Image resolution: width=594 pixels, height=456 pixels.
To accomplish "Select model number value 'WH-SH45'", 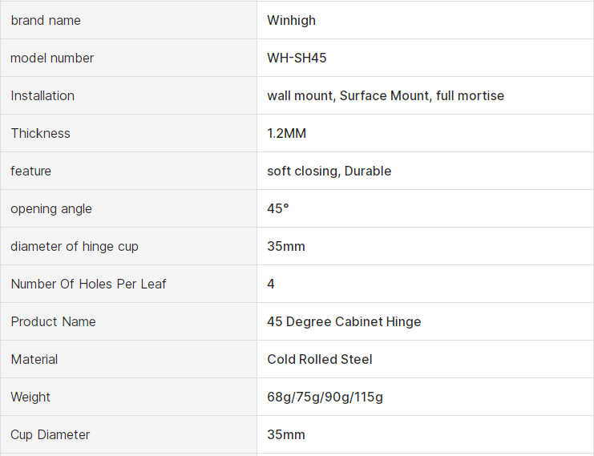I will 297,59.
